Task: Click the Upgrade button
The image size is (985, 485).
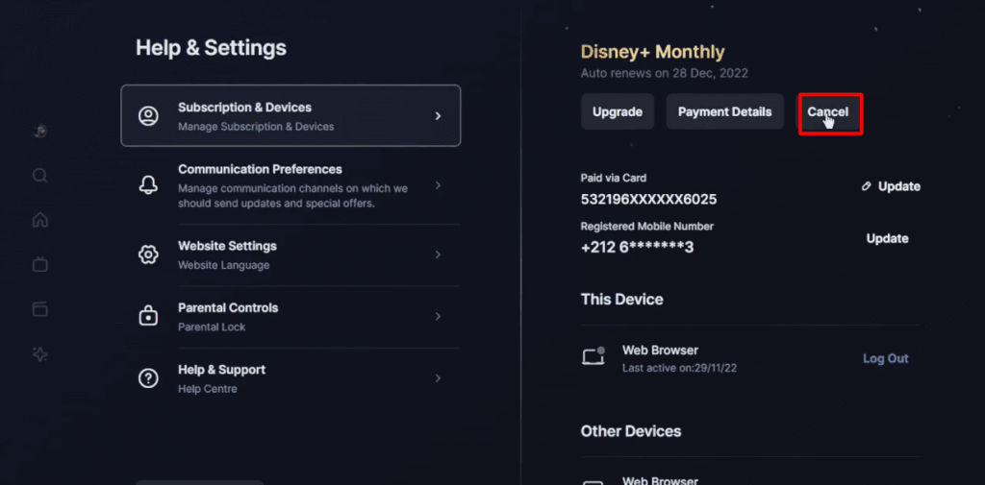Action: pos(618,111)
